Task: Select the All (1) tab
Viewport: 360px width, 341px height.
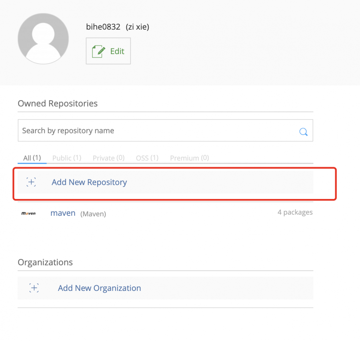Action: 32,158
